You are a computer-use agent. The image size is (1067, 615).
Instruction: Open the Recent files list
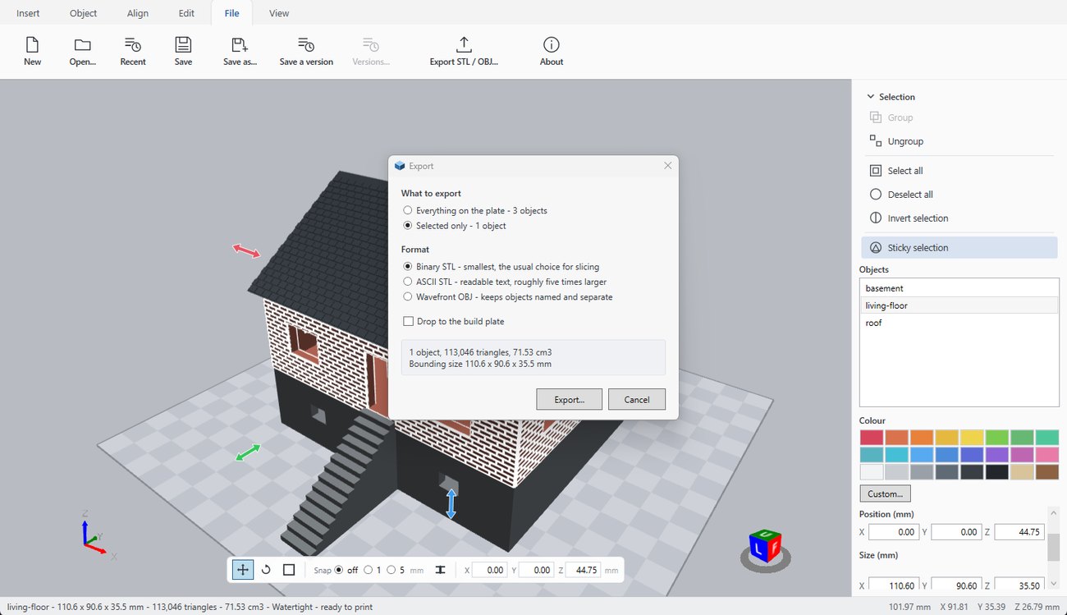coord(132,51)
